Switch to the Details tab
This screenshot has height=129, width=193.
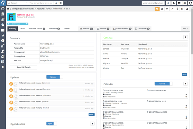click(22, 29)
